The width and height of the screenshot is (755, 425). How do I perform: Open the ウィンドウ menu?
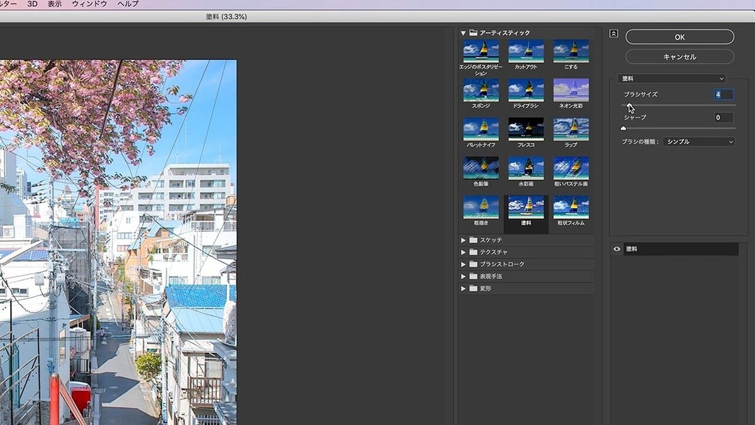click(89, 4)
